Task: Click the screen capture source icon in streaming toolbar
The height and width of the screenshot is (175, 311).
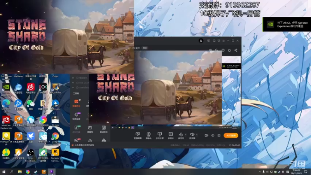Action: 138,135
